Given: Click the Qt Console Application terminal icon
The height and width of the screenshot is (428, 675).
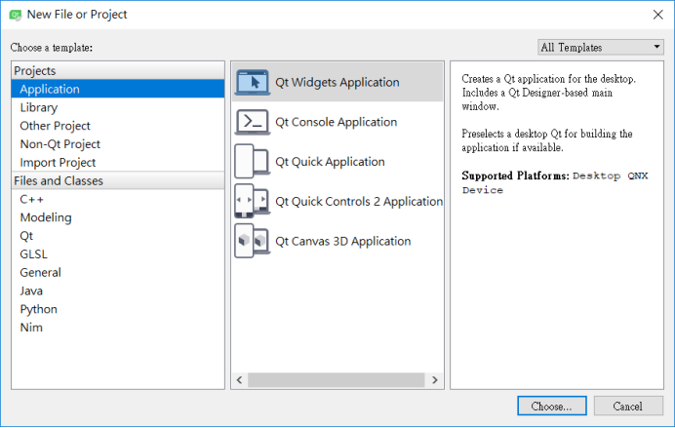Looking at the screenshot, I should coord(253,123).
